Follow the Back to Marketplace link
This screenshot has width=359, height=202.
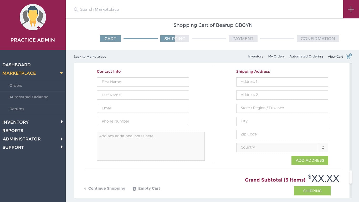90,57
